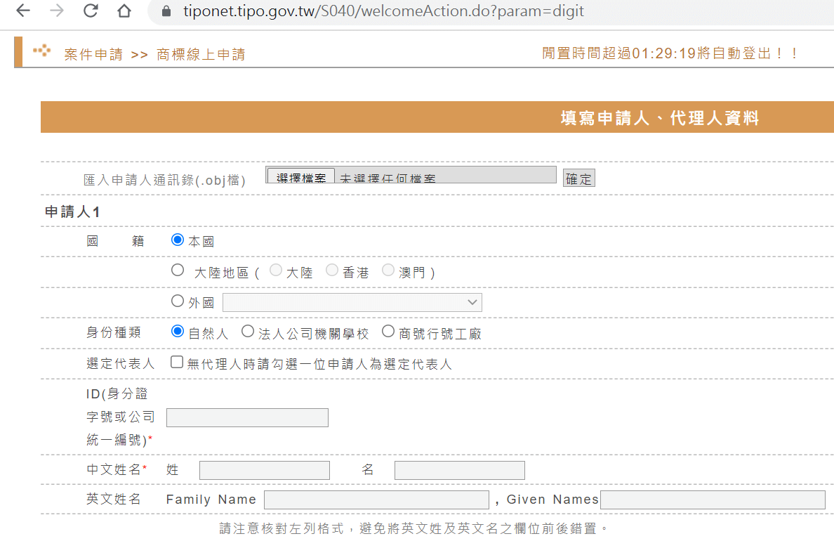Open the browser home page icon
This screenshot has height=541, width=834.
click(x=124, y=11)
